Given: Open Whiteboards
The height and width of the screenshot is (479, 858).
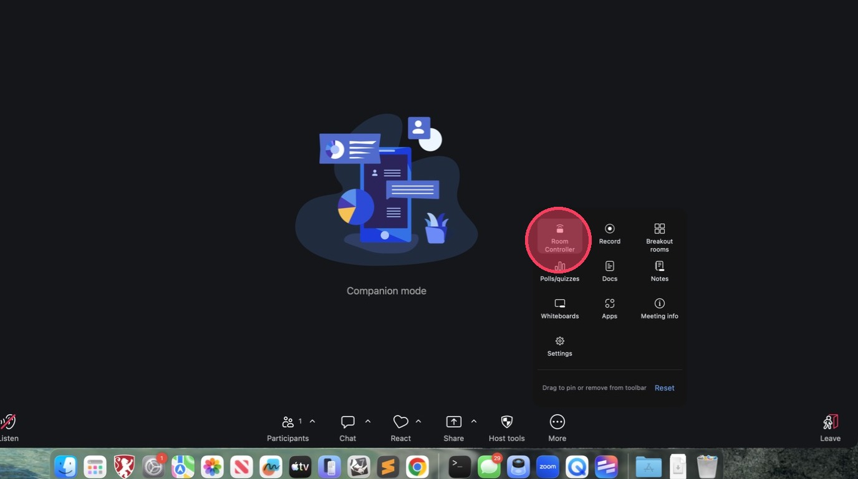Looking at the screenshot, I should pos(559,308).
